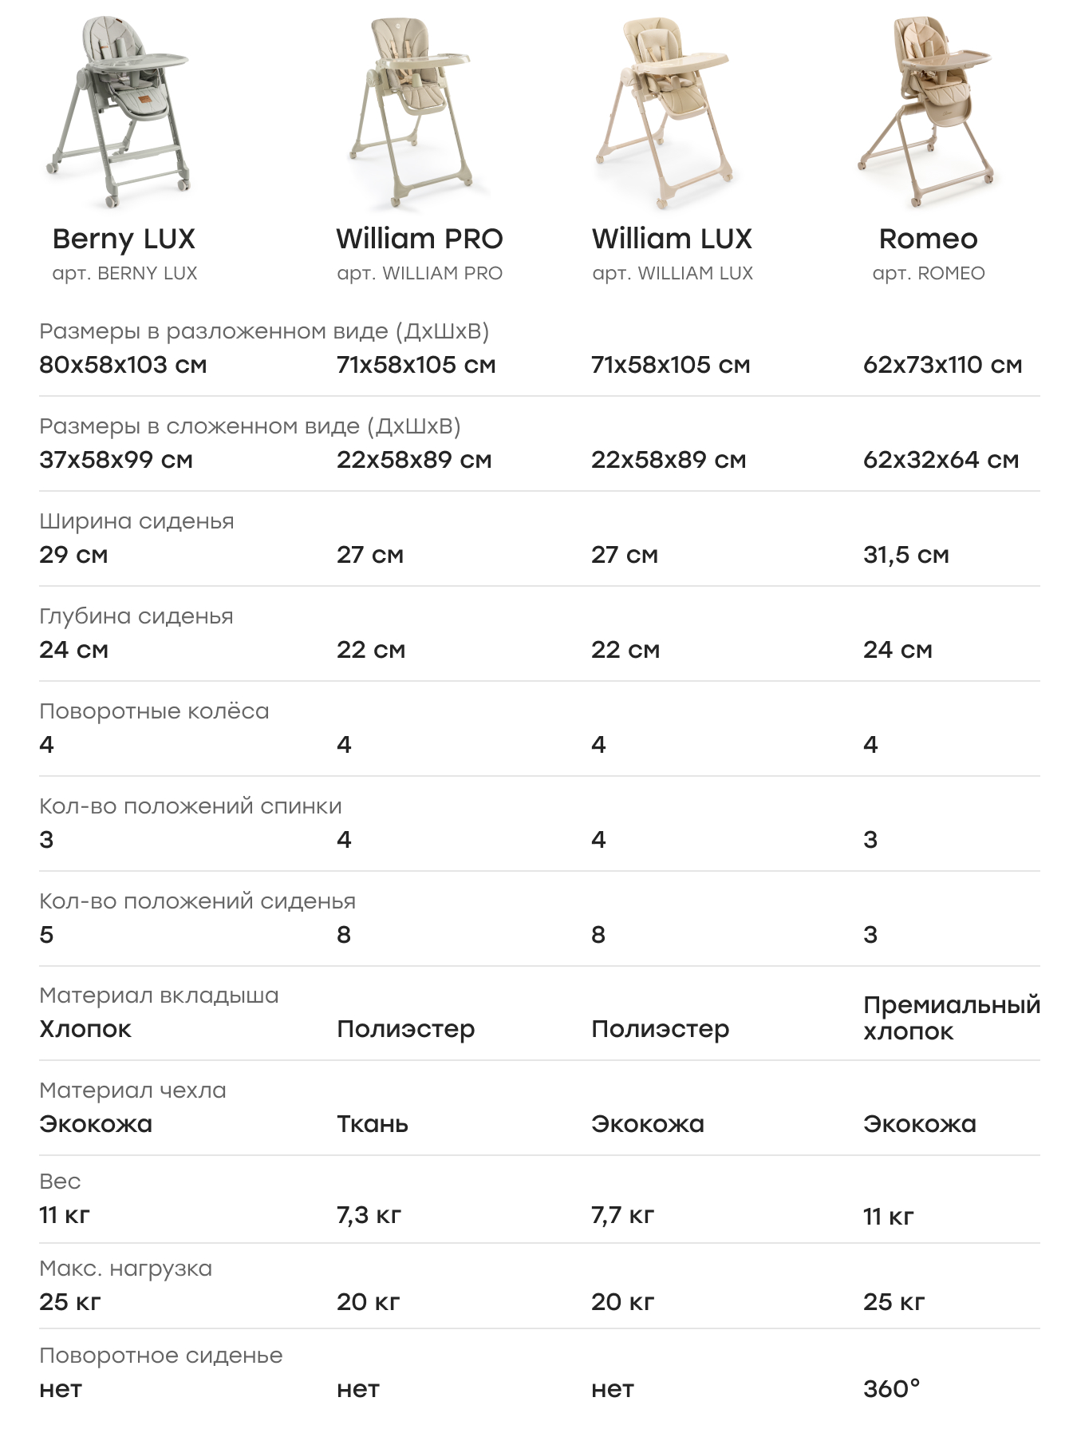Click the 'Поворотное сиденье' row label
This screenshot has height=1437, width=1077.
coord(160,1356)
